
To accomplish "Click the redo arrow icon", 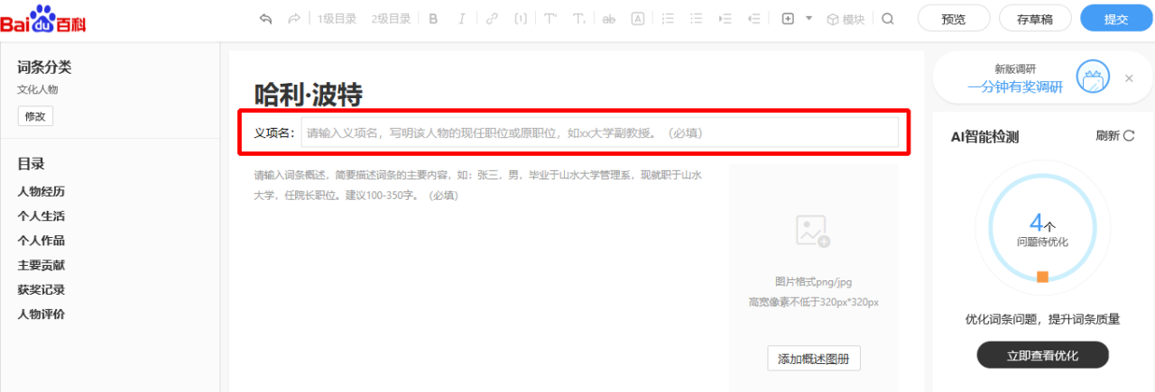I will [293, 19].
